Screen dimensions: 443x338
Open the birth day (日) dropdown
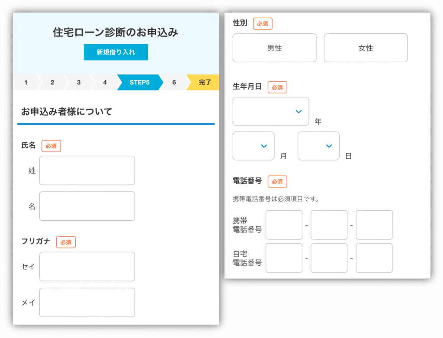coord(318,146)
